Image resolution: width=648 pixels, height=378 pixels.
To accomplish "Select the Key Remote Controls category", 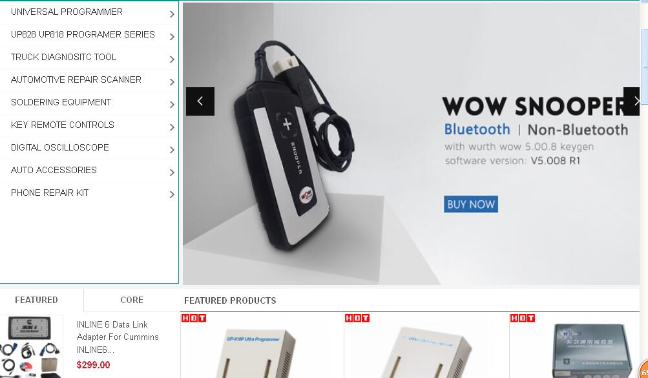I will pos(63,125).
